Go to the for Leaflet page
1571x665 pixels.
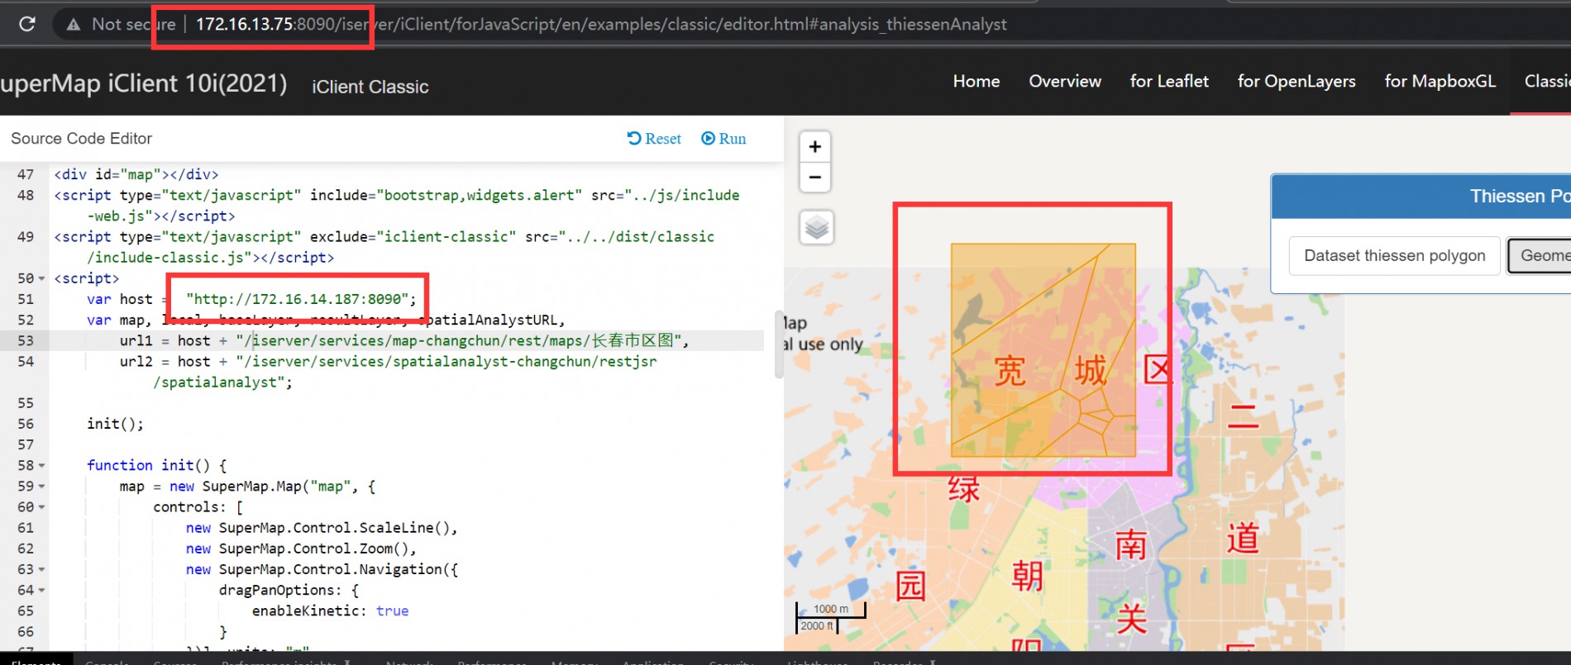point(1169,81)
